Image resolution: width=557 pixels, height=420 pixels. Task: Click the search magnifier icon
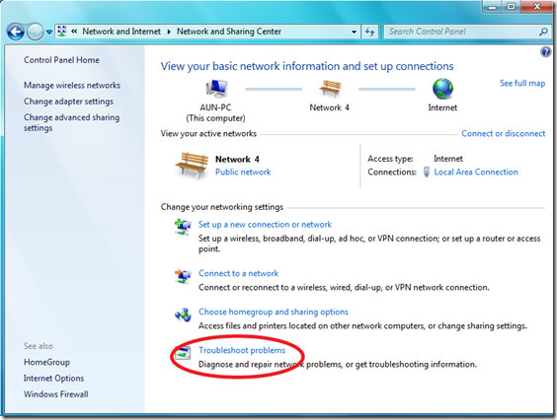tap(543, 32)
